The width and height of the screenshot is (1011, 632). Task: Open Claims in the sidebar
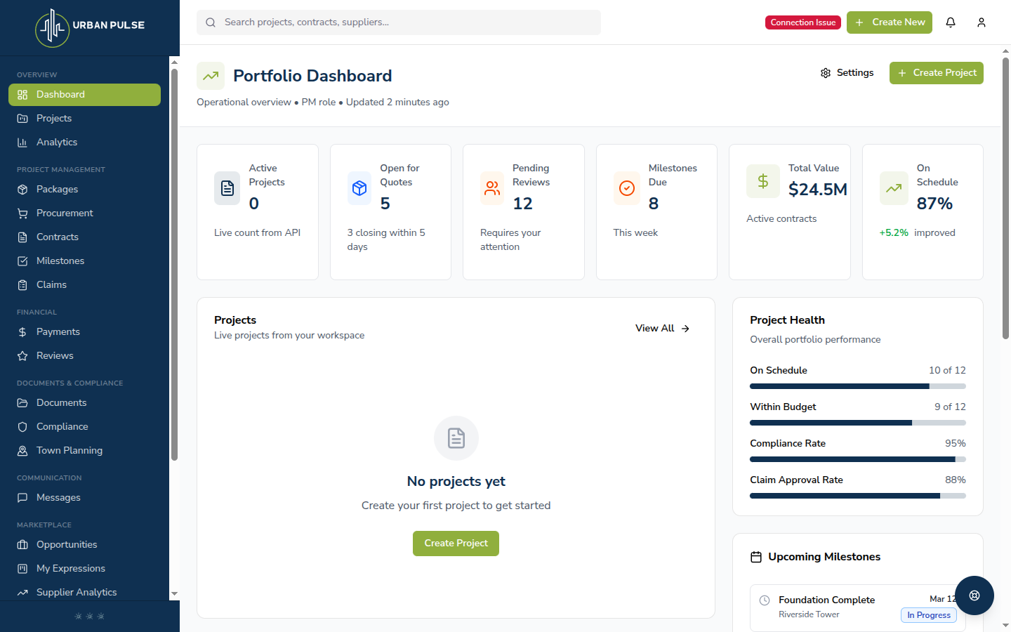pos(84,285)
